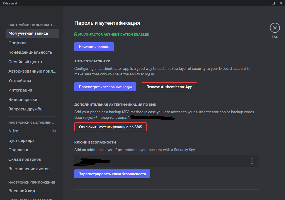Open Семейный центр section
Screen dimensions: 285x200
pyautogui.click(x=25, y=62)
